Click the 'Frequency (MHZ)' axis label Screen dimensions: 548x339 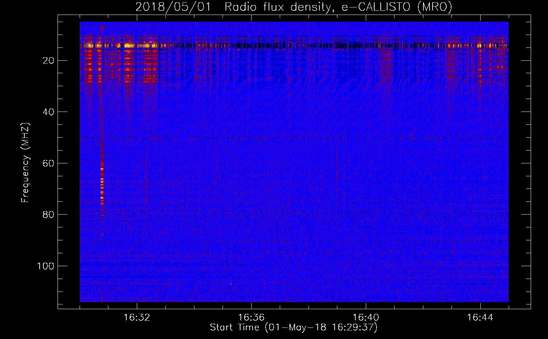pyautogui.click(x=26, y=162)
